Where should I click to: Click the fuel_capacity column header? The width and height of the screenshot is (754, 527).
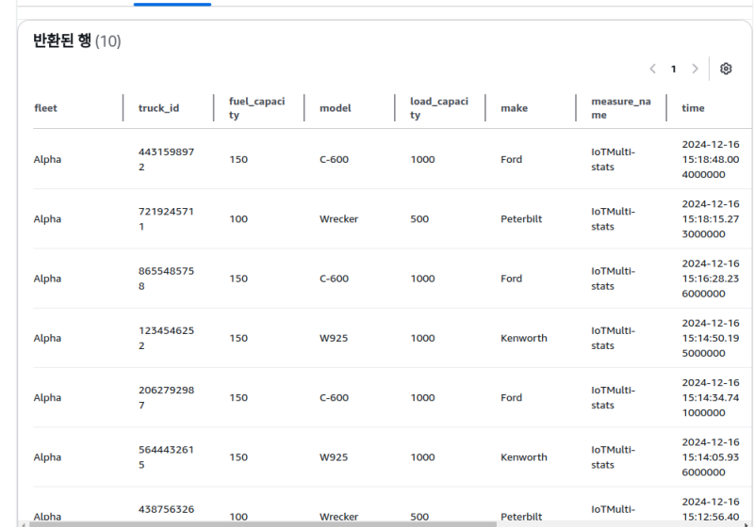point(256,108)
